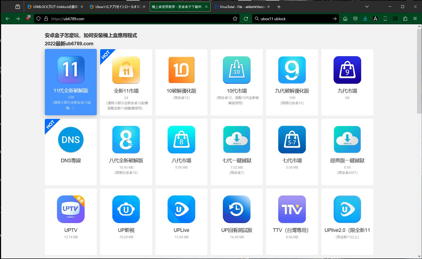Open the Pocket save icon
The image size is (422, 259).
[355, 19]
